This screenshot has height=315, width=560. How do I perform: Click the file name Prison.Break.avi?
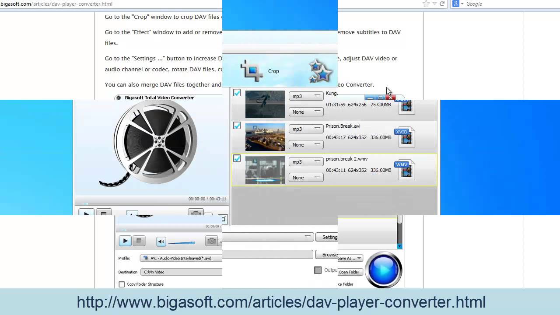click(x=343, y=126)
